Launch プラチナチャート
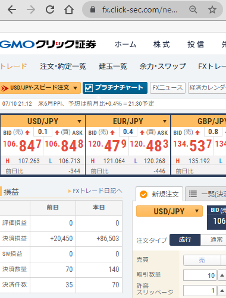The width and height of the screenshot is (226, 298). (x=115, y=88)
